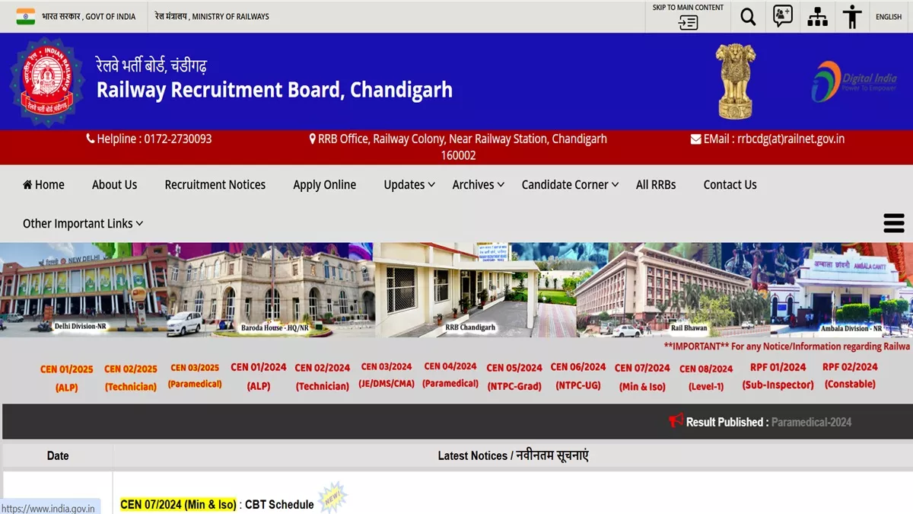This screenshot has height=514, width=913.
Task: Click the megaphone icon near Result Published
Action: (x=676, y=420)
